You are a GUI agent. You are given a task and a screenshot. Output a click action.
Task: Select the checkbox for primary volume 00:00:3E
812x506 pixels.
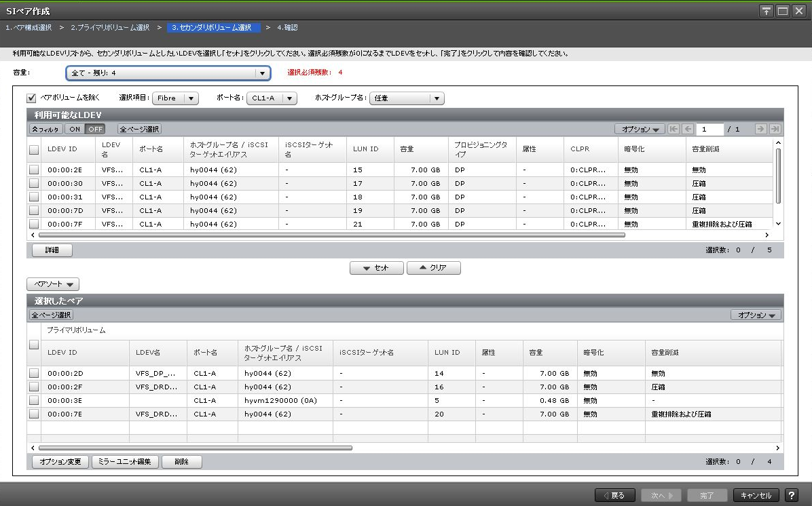(34, 400)
